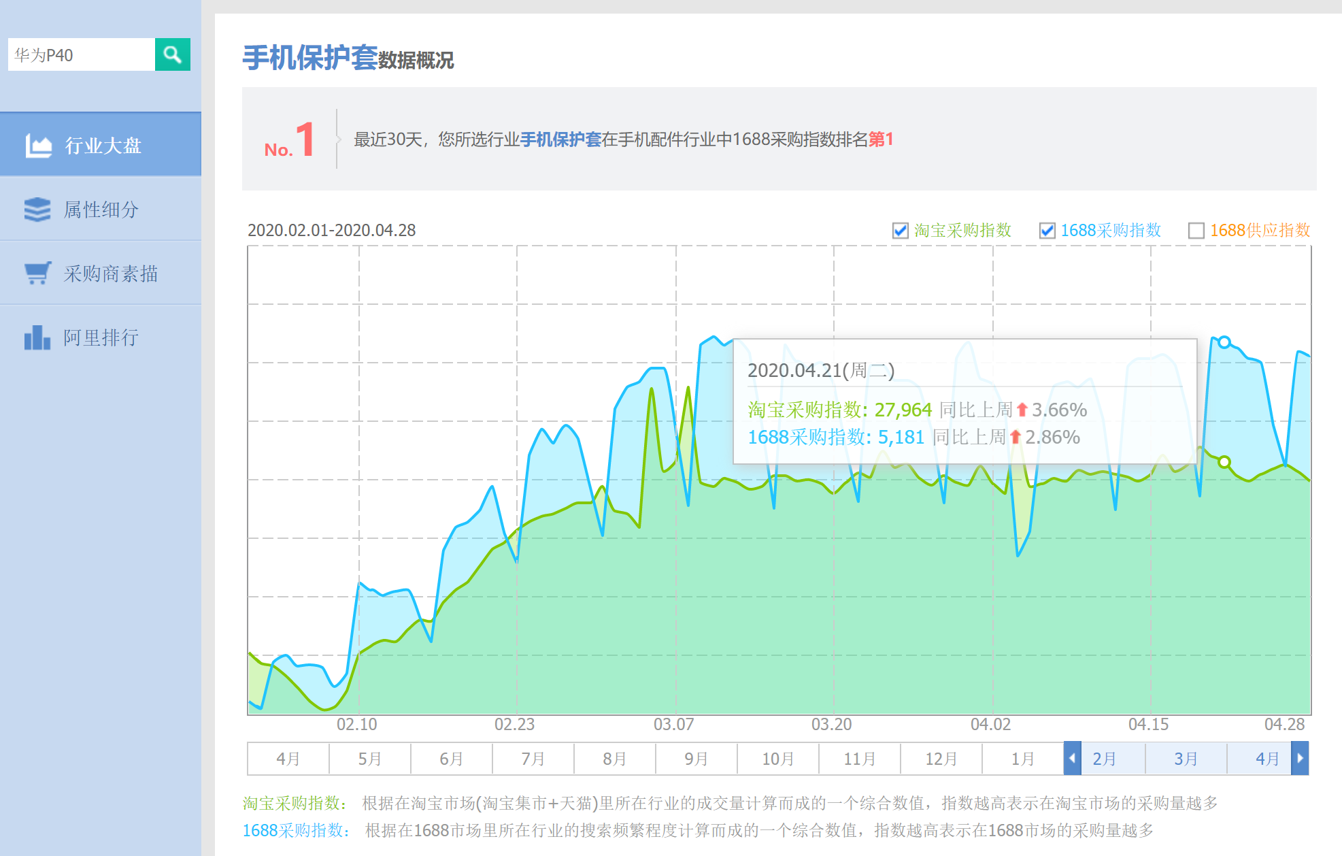Click the search field containing 华为P40
This screenshot has height=856, width=1342.
[x=82, y=54]
